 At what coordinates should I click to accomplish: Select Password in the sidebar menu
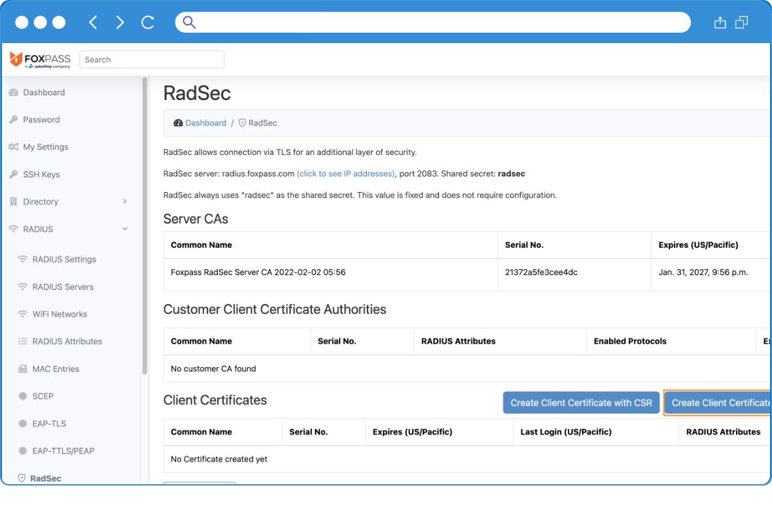42,120
